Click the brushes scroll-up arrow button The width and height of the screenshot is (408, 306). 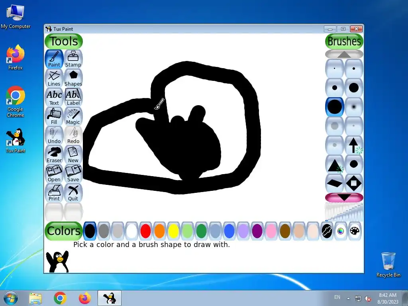[x=344, y=54]
